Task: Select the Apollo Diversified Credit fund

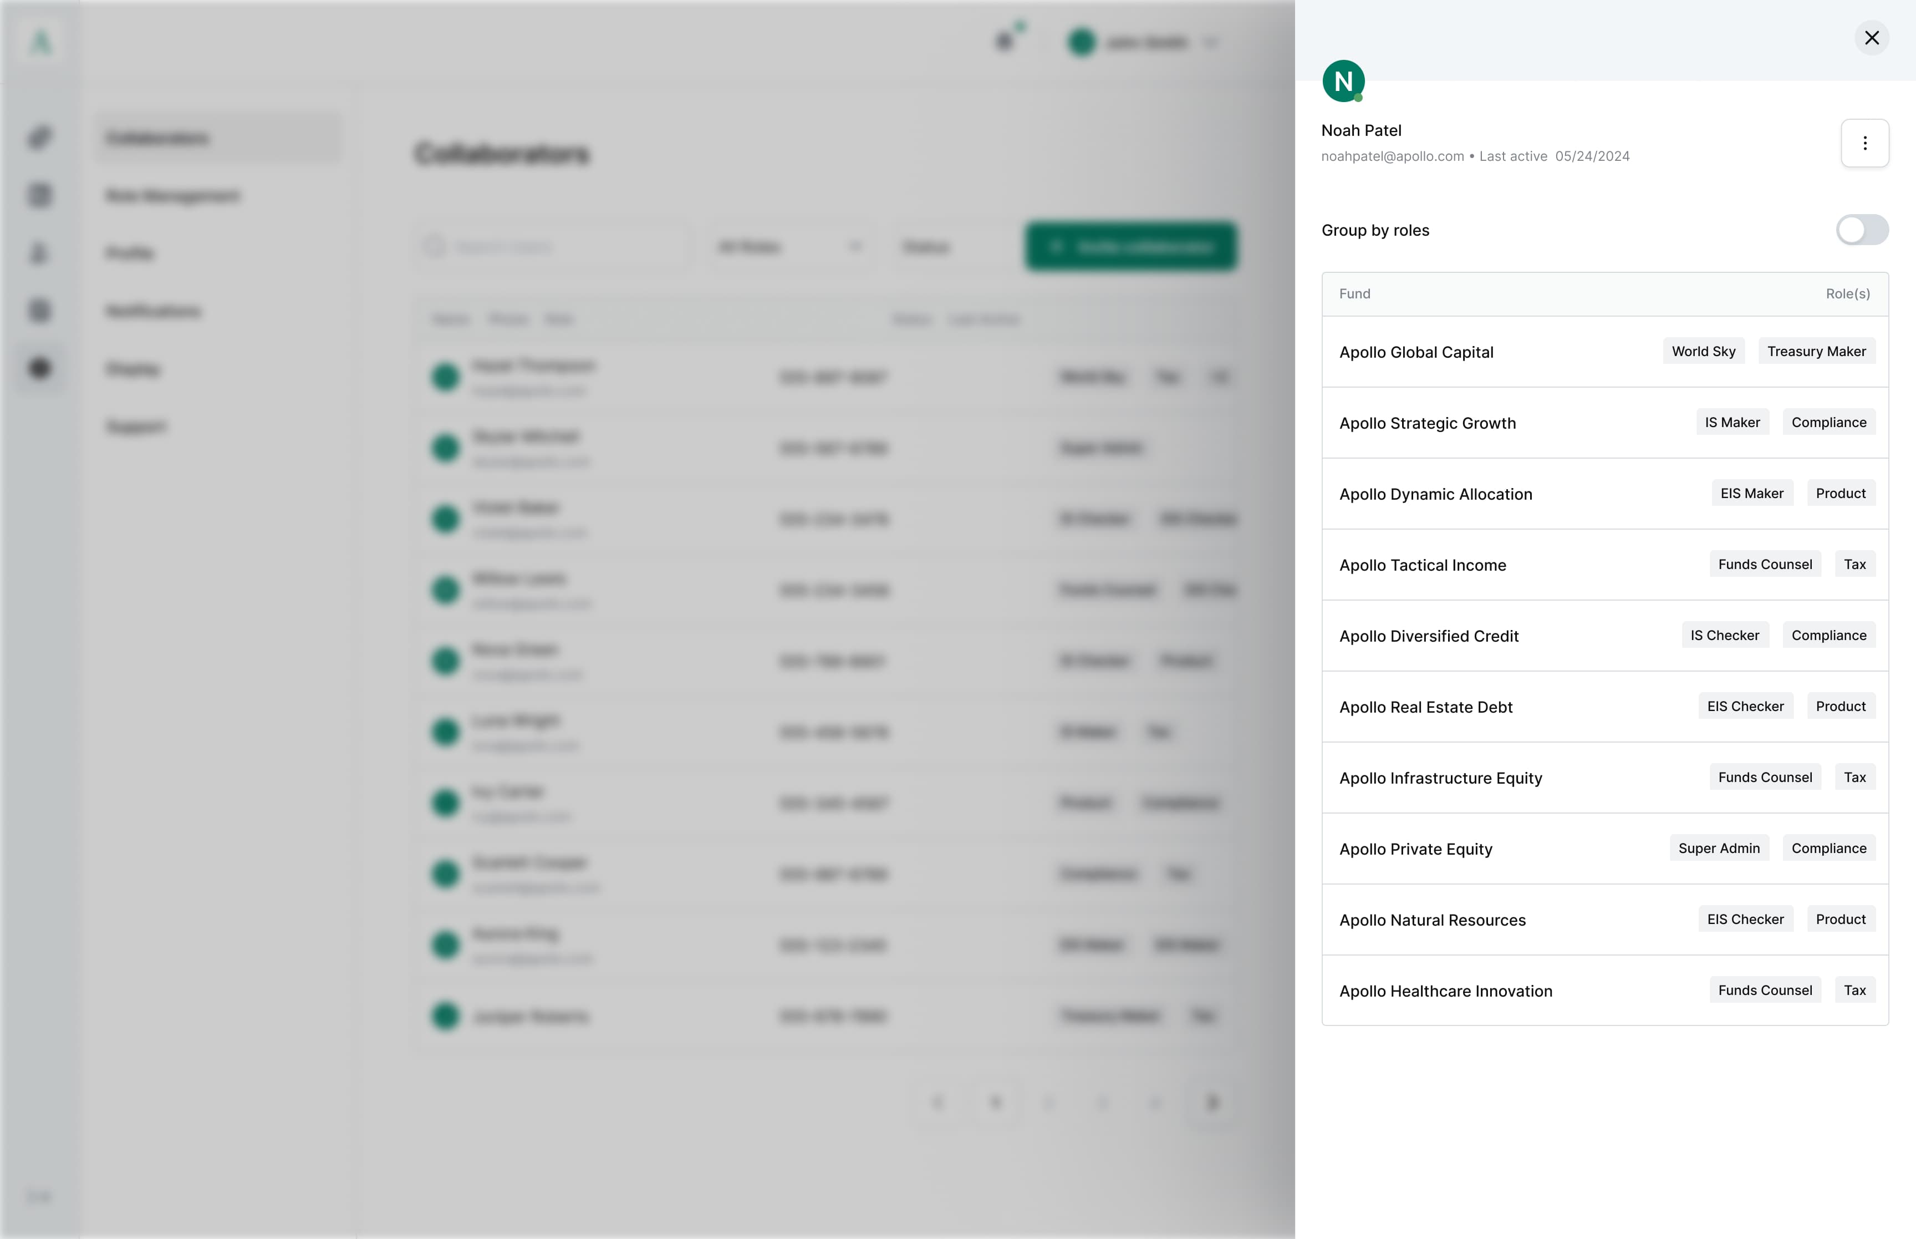Action: pyautogui.click(x=1605, y=636)
